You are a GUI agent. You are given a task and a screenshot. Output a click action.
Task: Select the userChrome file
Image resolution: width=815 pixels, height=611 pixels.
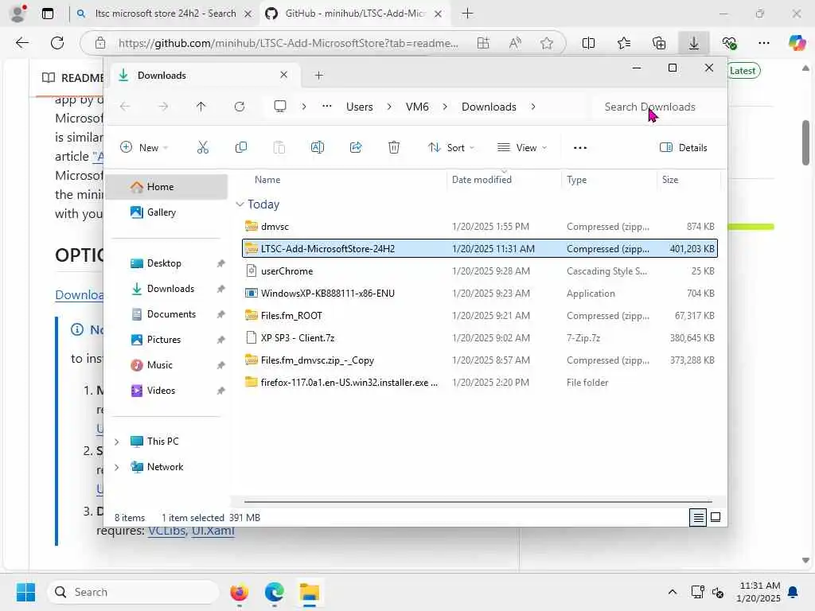[x=479, y=271]
